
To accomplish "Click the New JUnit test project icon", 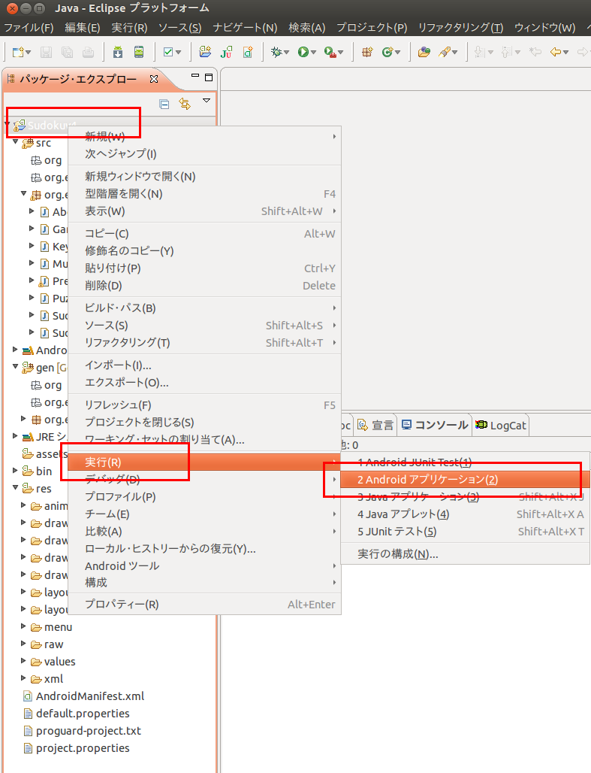I will pos(227,52).
